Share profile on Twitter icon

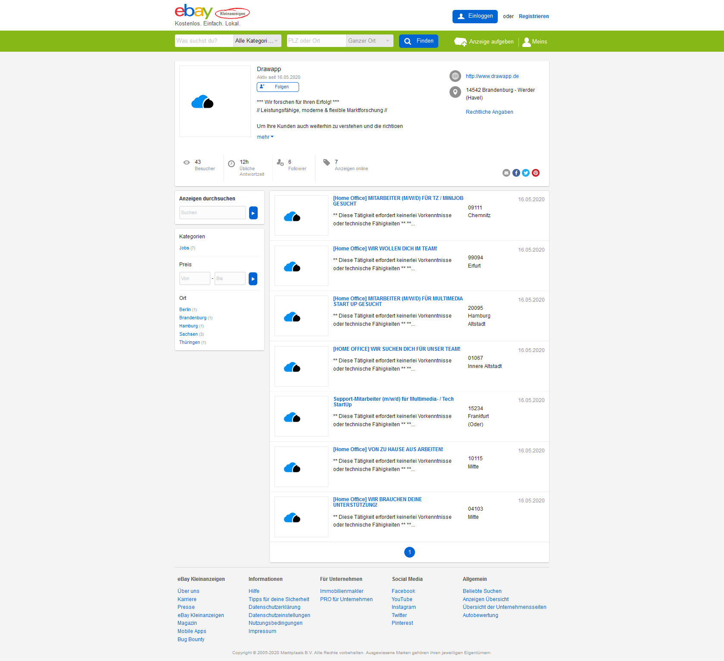click(526, 173)
